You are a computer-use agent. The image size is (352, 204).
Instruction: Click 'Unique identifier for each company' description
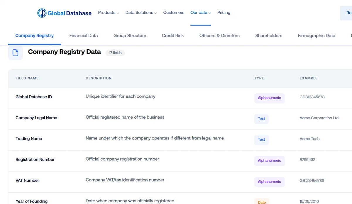click(x=120, y=96)
